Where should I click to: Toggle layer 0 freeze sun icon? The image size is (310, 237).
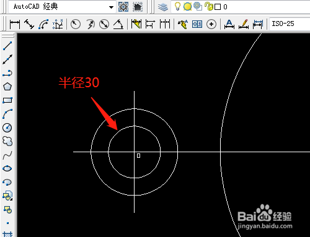coord(187,7)
